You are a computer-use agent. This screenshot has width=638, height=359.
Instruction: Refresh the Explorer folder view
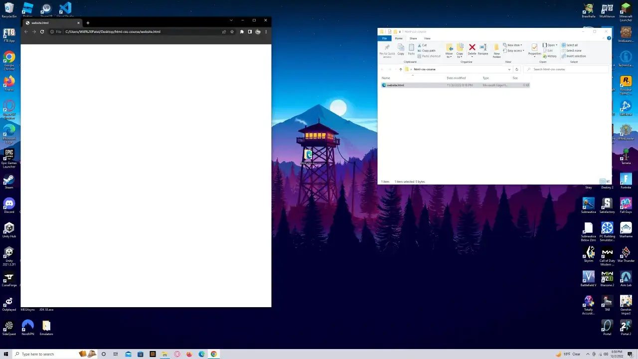coord(516,69)
